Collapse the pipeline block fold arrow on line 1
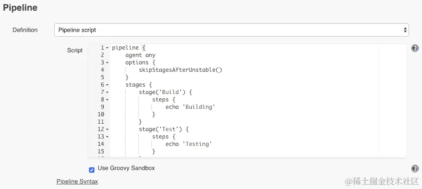The image size is (422, 189). [107, 48]
